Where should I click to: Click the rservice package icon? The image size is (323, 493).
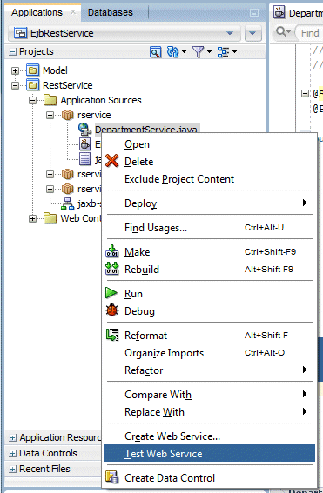coord(67,115)
